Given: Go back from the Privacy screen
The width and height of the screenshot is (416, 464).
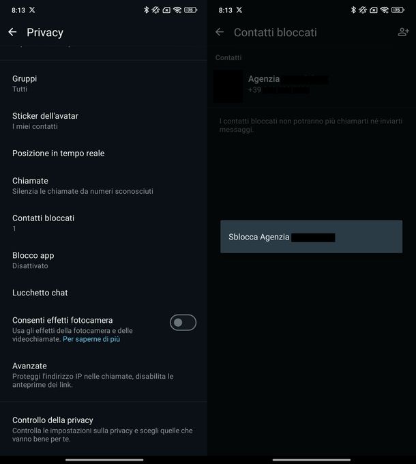Looking at the screenshot, I should [x=12, y=32].
